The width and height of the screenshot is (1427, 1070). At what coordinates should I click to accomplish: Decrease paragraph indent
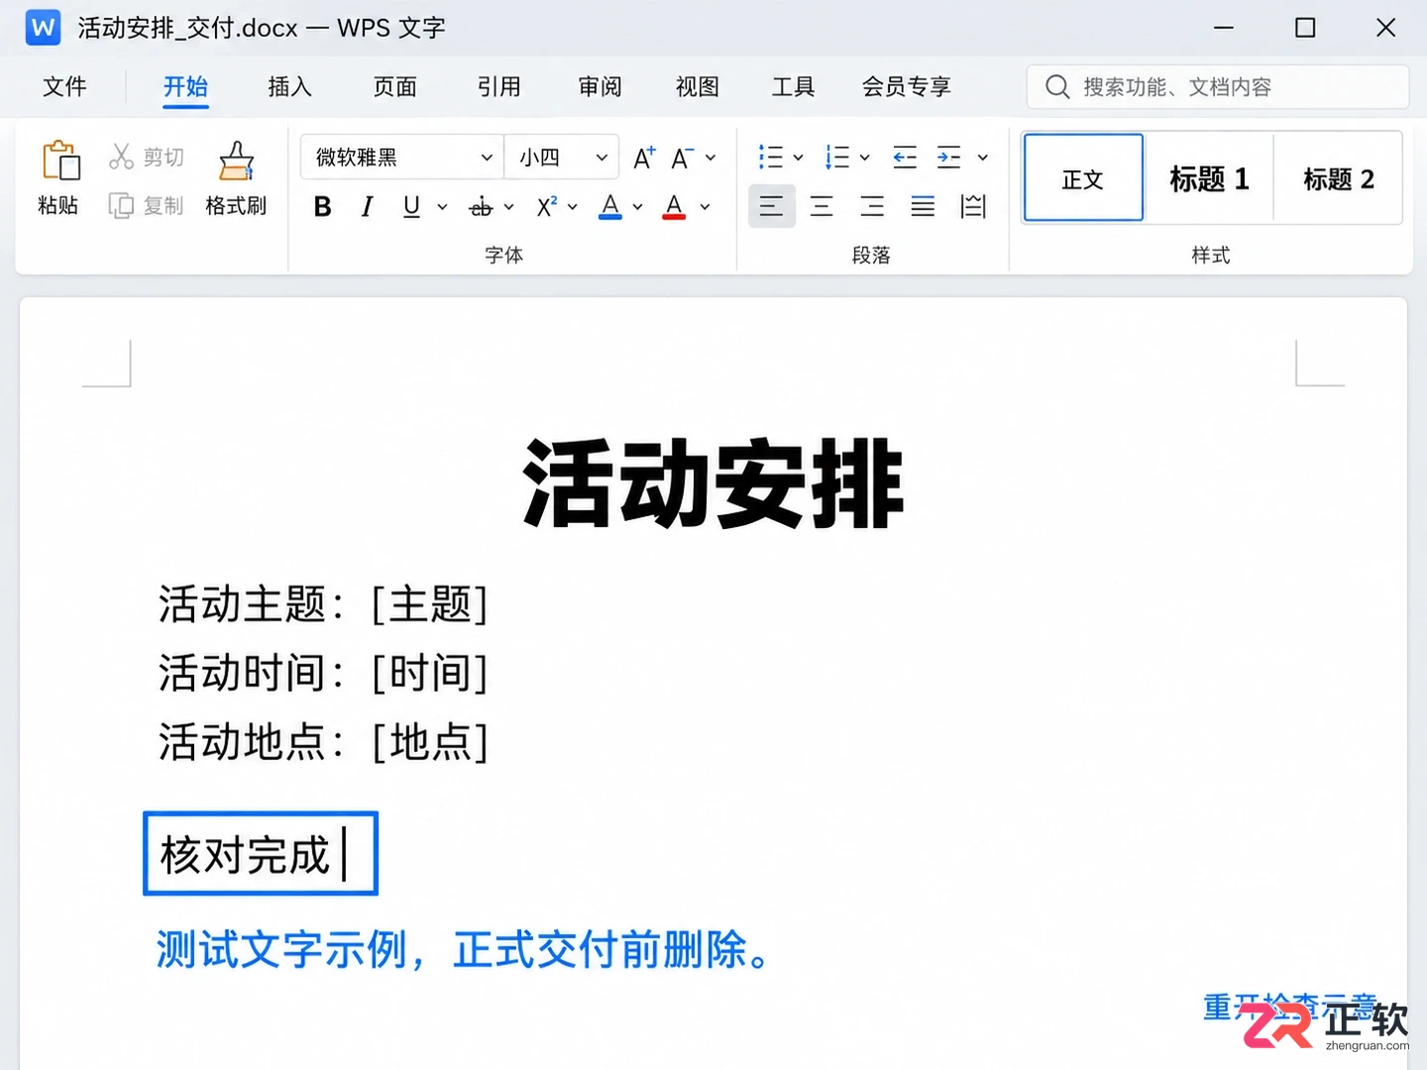pyautogui.click(x=905, y=157)
